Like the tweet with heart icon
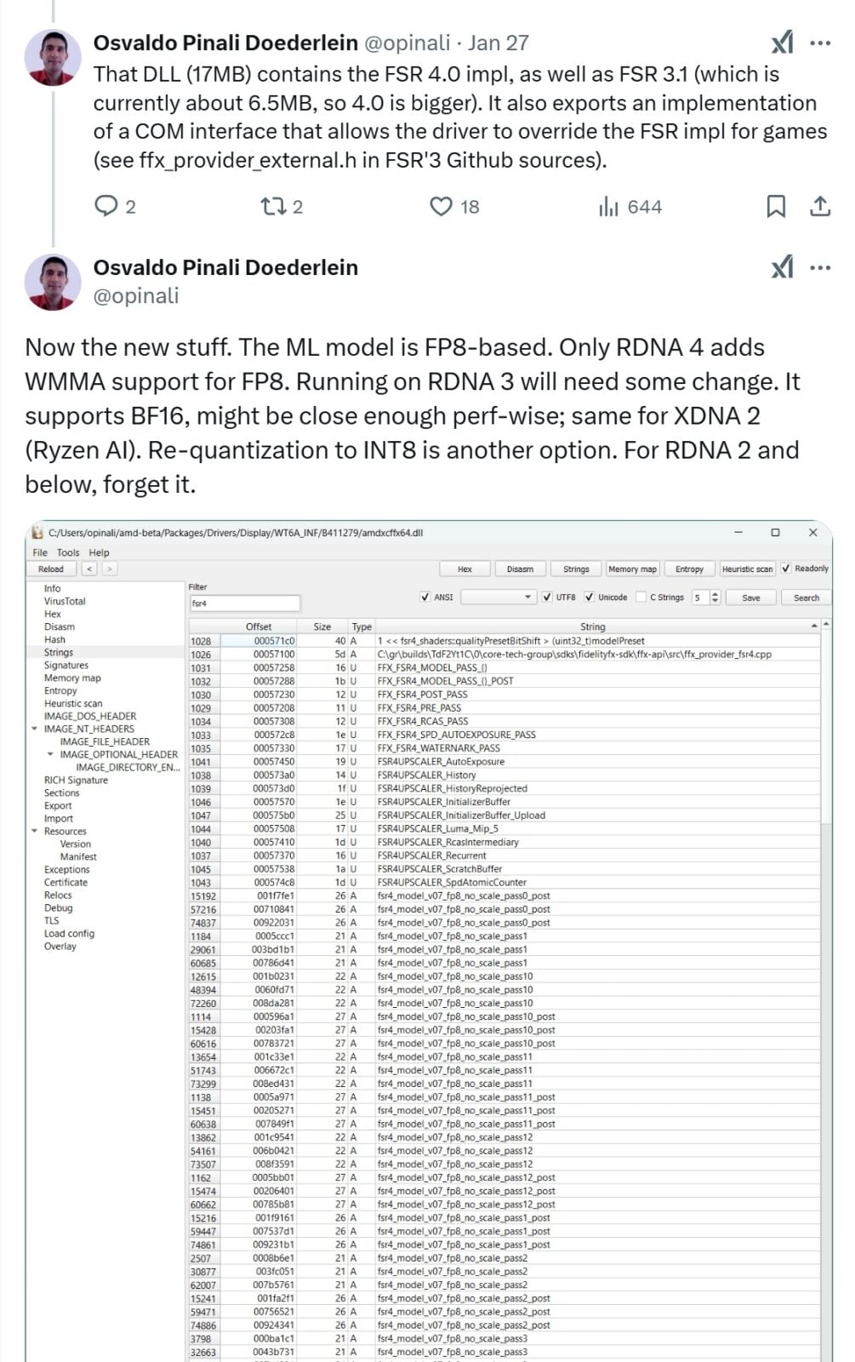 coord(441,206)
